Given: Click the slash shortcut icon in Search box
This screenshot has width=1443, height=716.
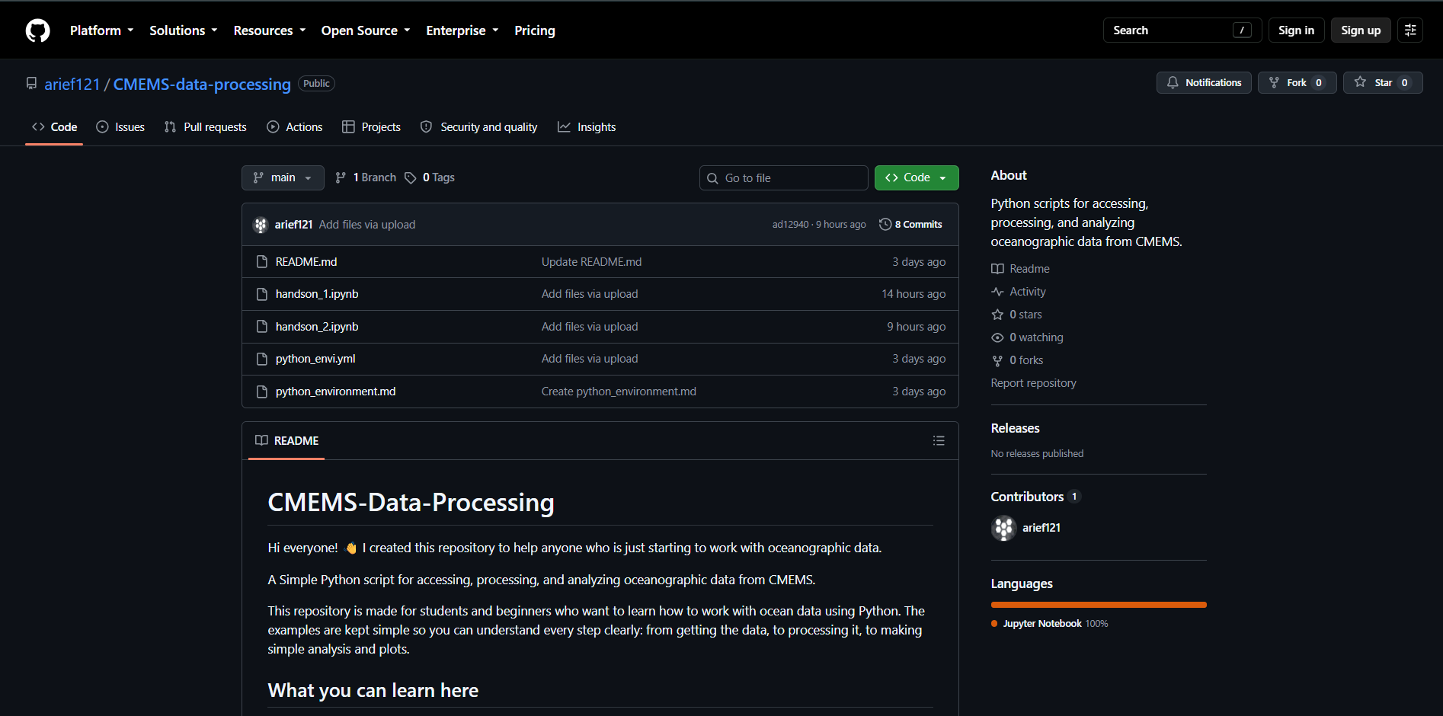Looking at the screenshot, I should click(x=1242, y=30).
